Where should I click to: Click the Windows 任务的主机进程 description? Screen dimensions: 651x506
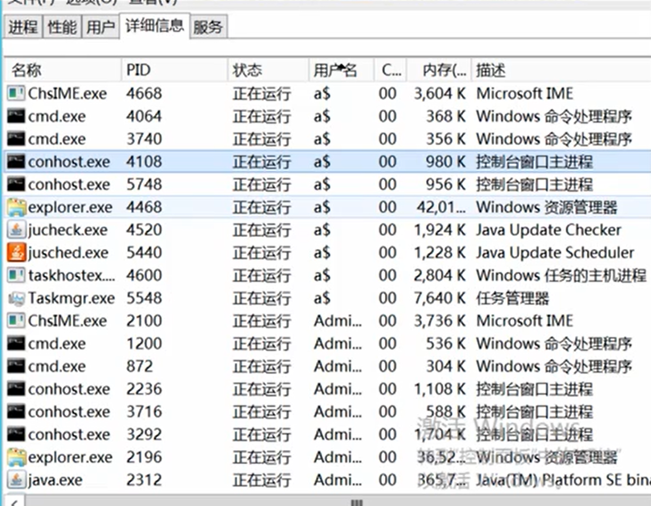561,275
